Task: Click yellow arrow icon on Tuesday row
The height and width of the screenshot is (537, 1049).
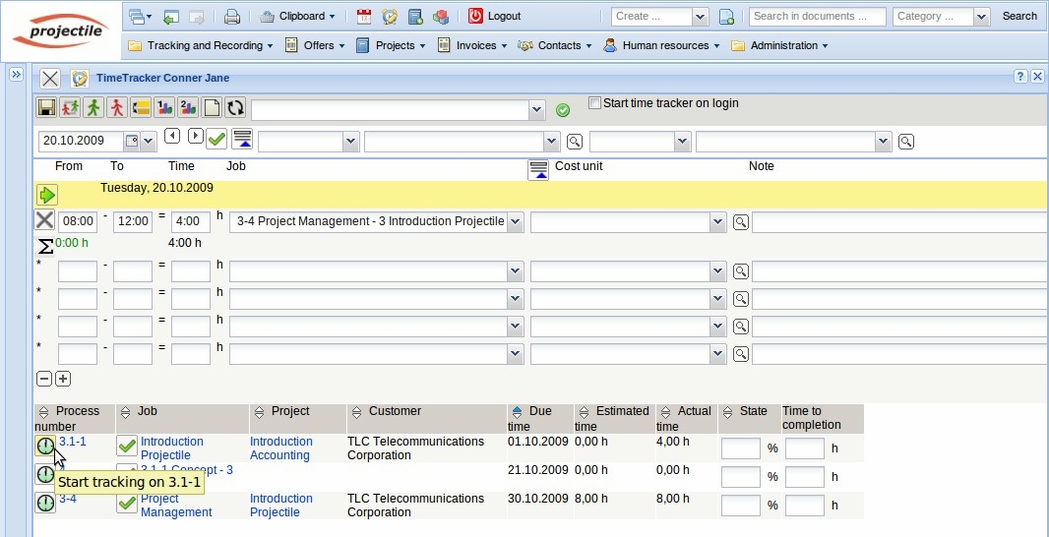Action: [47, 195]
